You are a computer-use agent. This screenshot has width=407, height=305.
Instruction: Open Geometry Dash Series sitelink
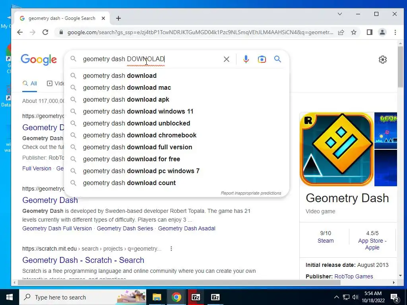click(x=125, y=228)
